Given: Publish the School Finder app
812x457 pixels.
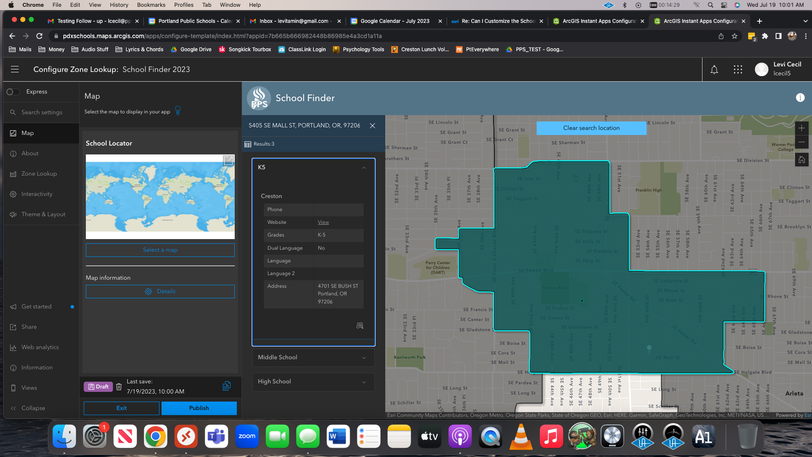Looking at the screenshot, I should point(199,408).
